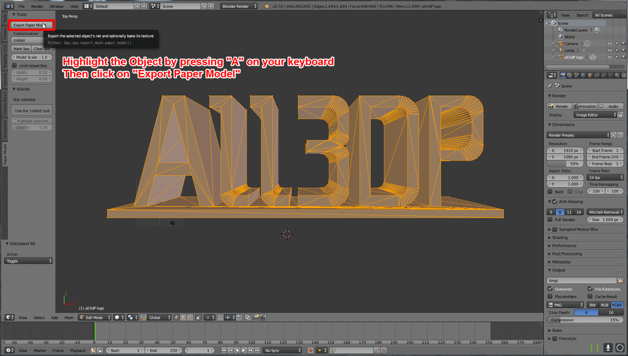Open the Image Editor display dropdown
The image size is (628, 356).
596,115
